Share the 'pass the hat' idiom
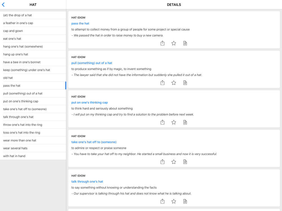 [x=162, y=43]
